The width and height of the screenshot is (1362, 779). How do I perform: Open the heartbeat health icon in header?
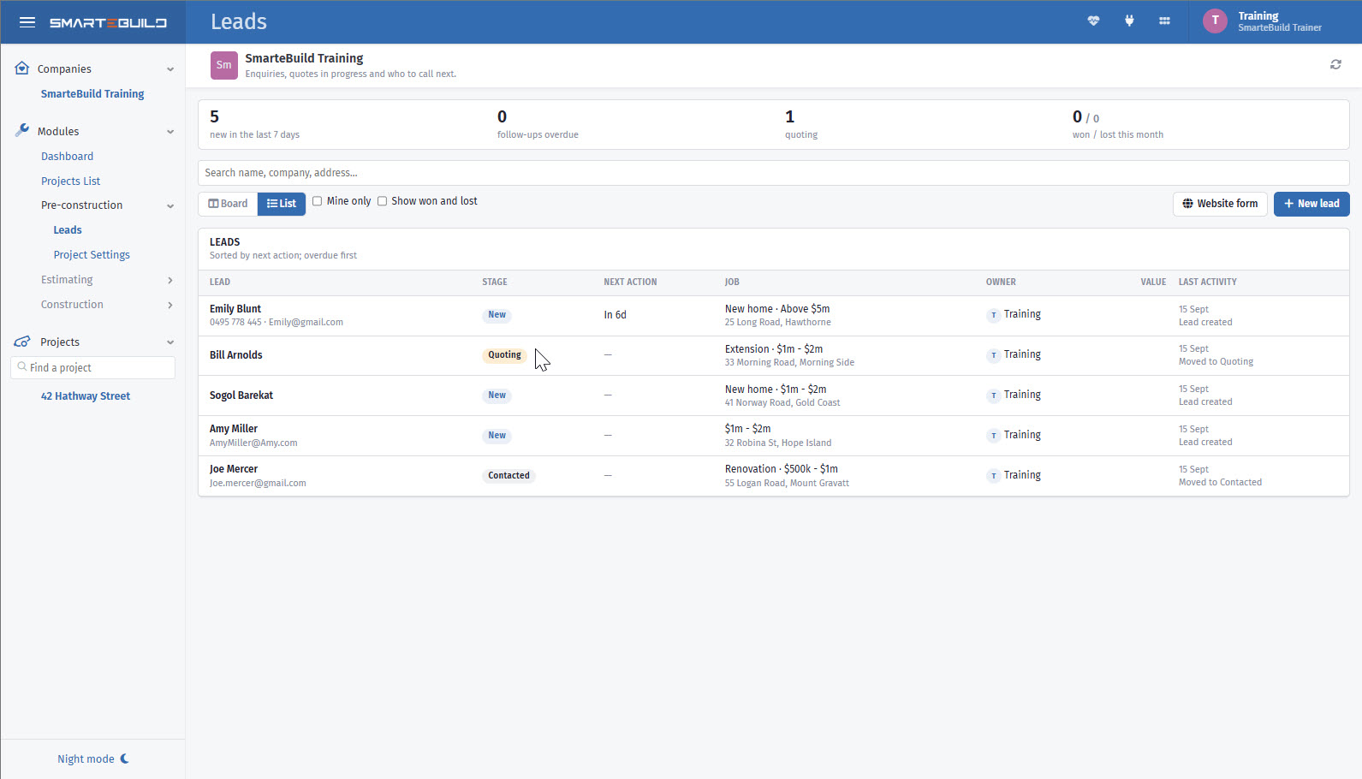coord(1093,21)
